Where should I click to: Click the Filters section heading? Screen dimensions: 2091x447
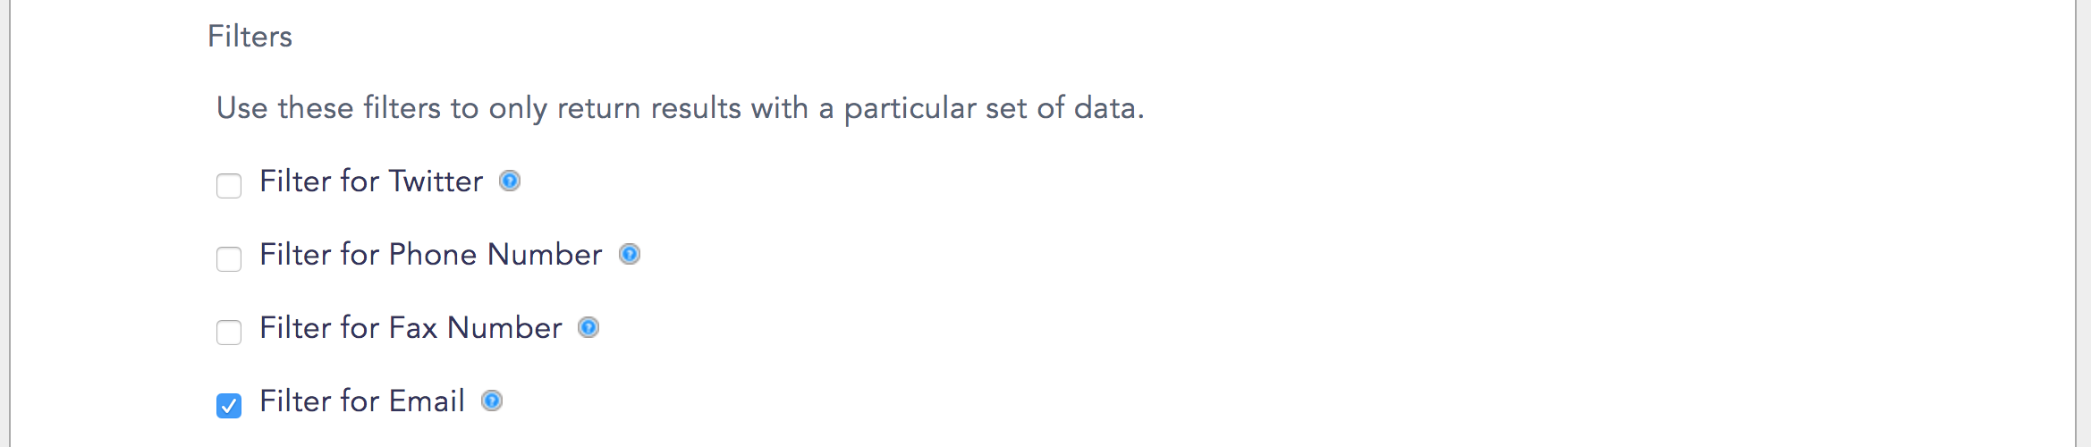coord(250,37)
